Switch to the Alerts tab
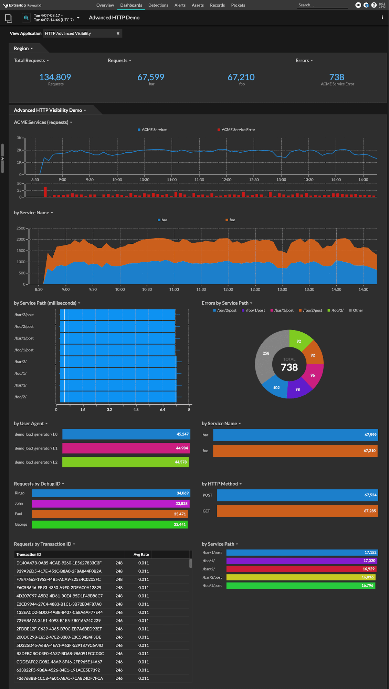Image resolution: width=389 pixels, height=689 pixels. [180, 5]
